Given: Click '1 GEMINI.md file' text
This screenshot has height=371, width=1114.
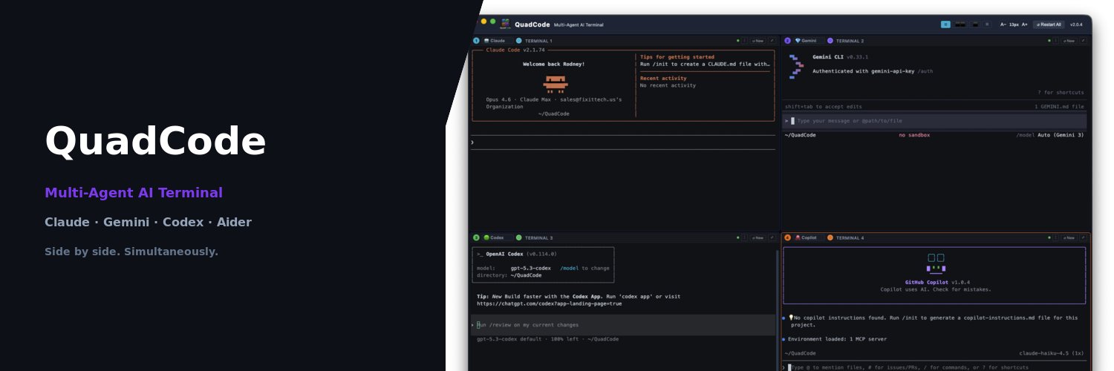Looking at the screenshot, I should pos(1059,107).
